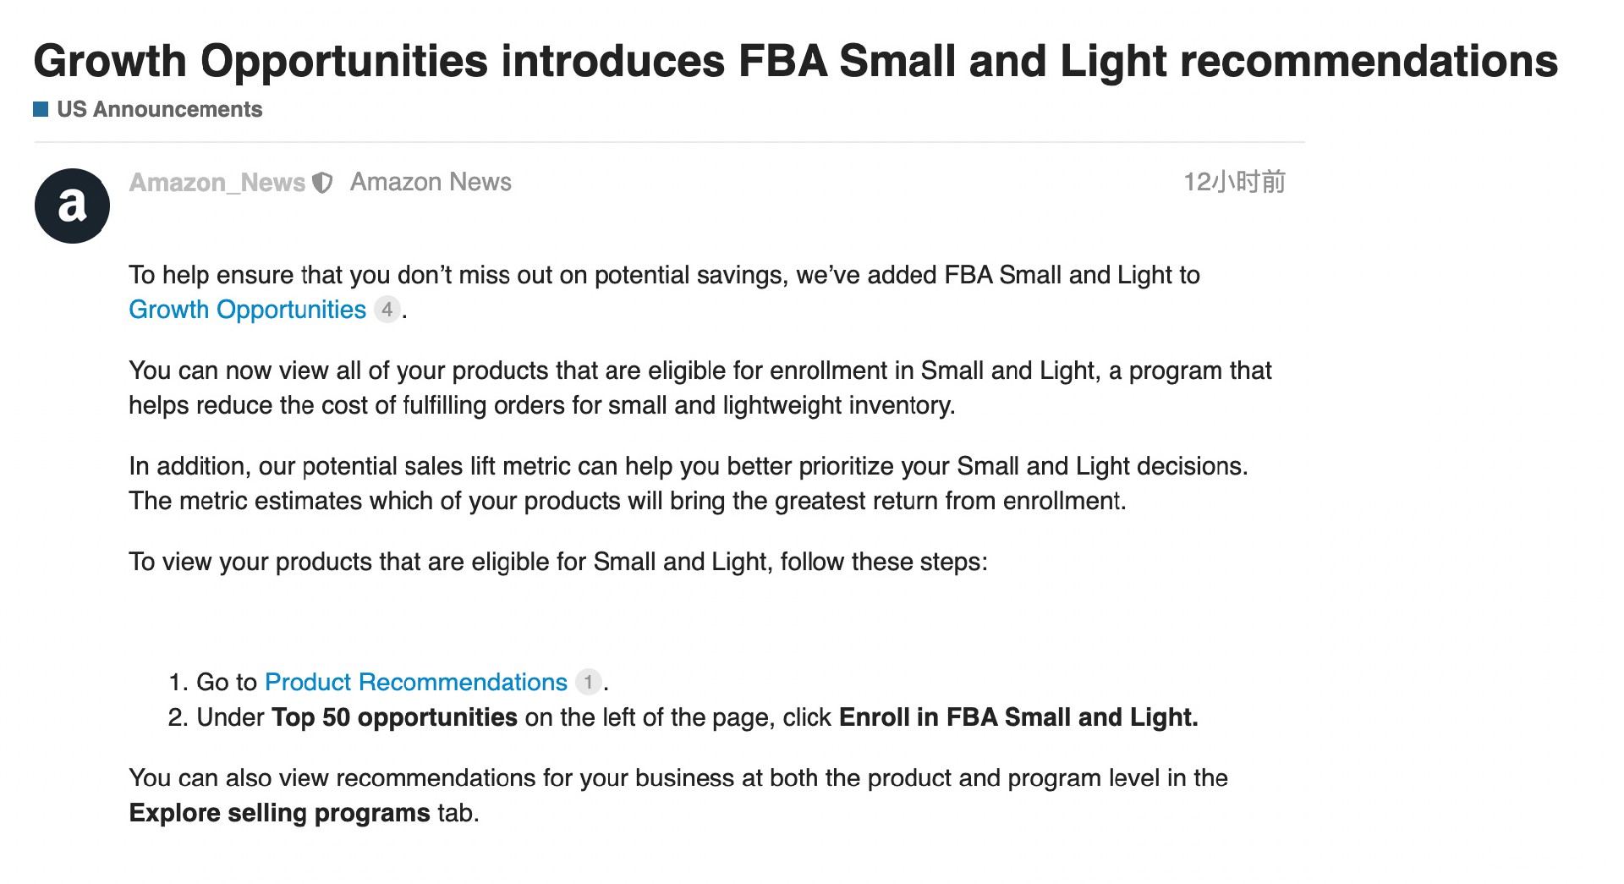Click the bold Enroll in FBA Small and Light text
The image size is (1624, 884).
pos(1018,717)
